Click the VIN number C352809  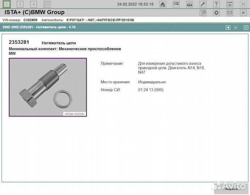click(30, 20)
